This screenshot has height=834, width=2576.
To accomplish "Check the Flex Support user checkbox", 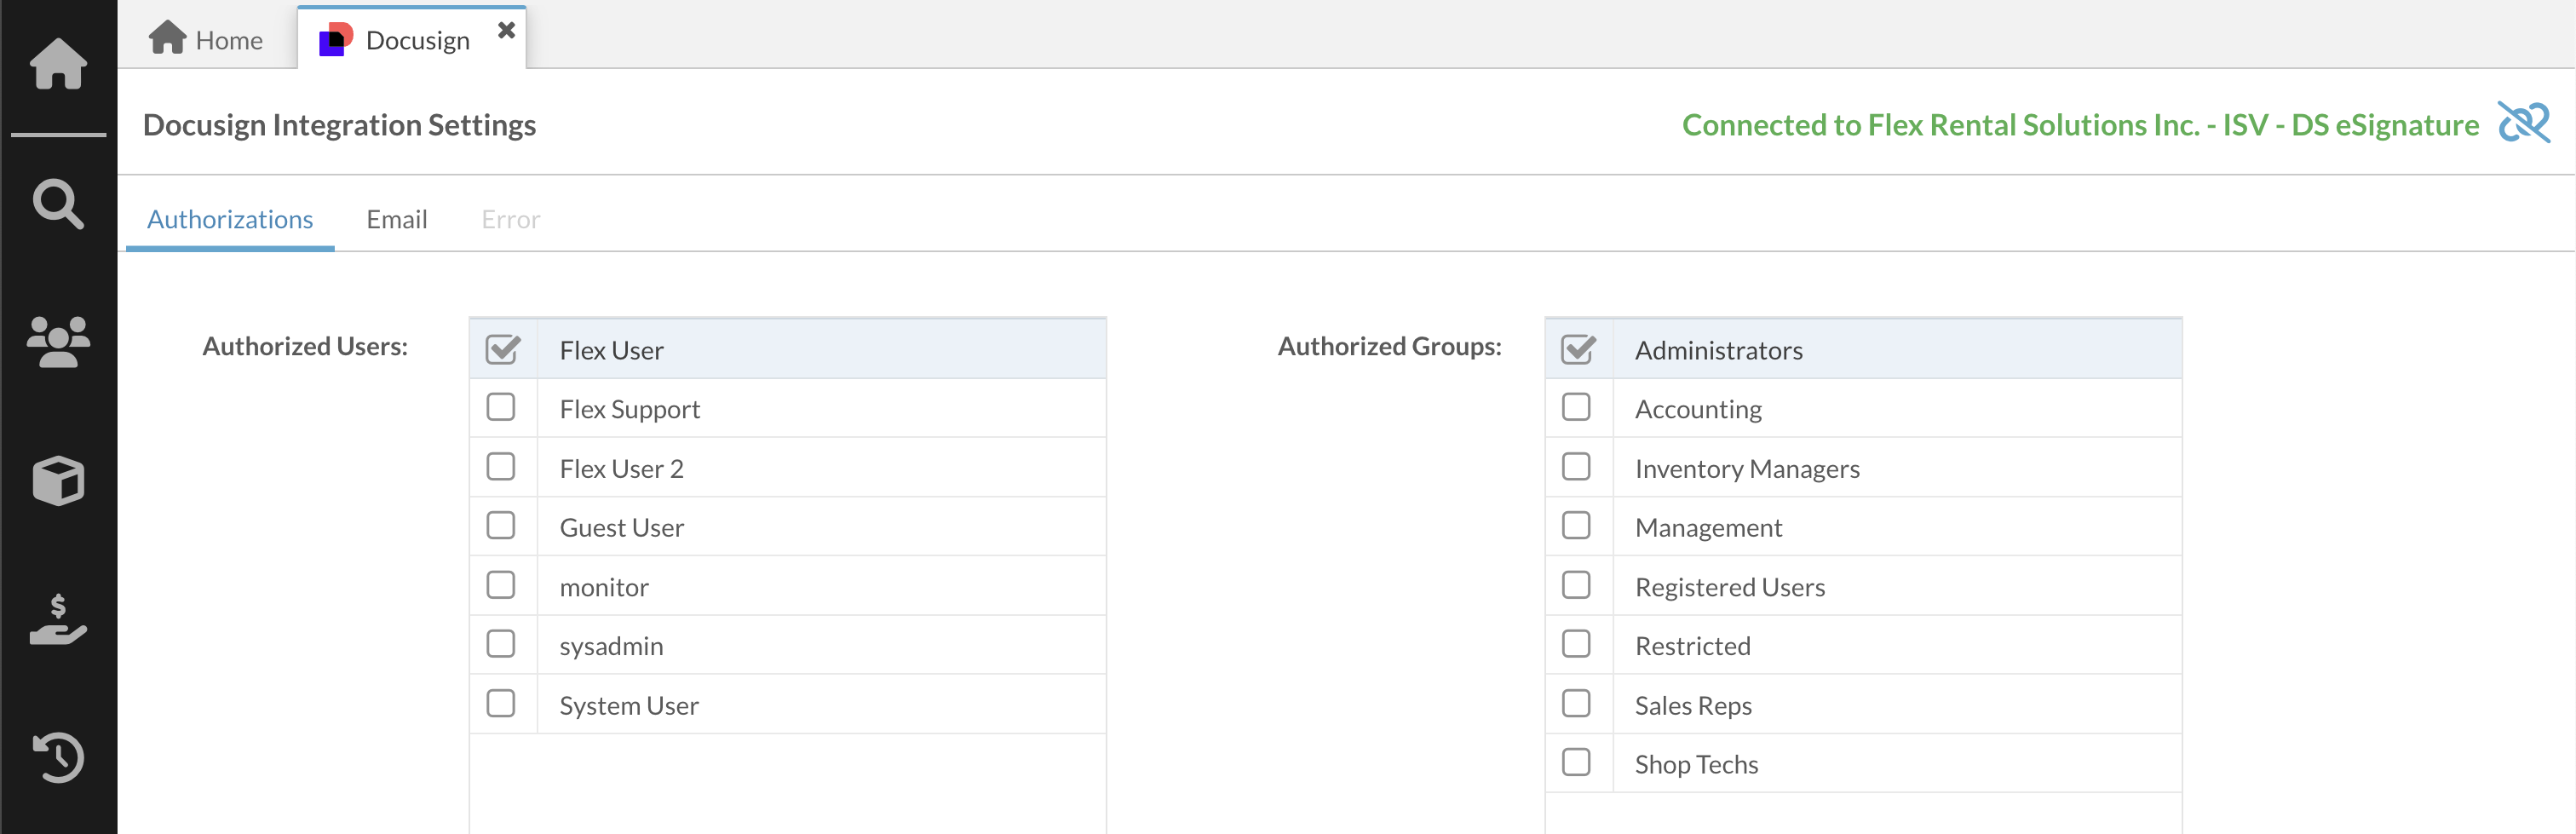I will tap(501, 408).
